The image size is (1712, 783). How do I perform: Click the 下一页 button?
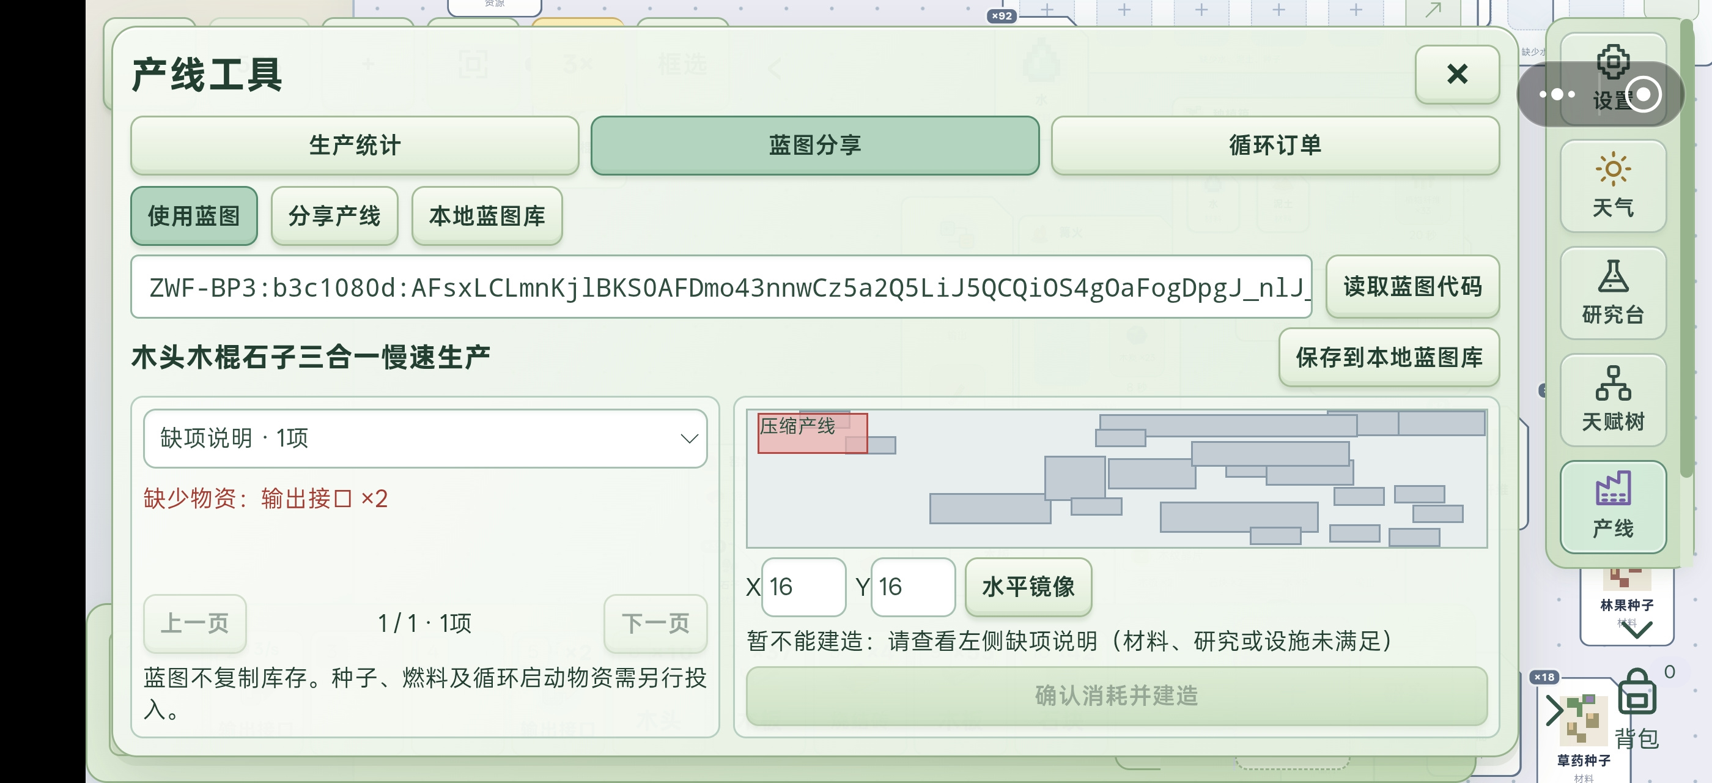[655, 623]
